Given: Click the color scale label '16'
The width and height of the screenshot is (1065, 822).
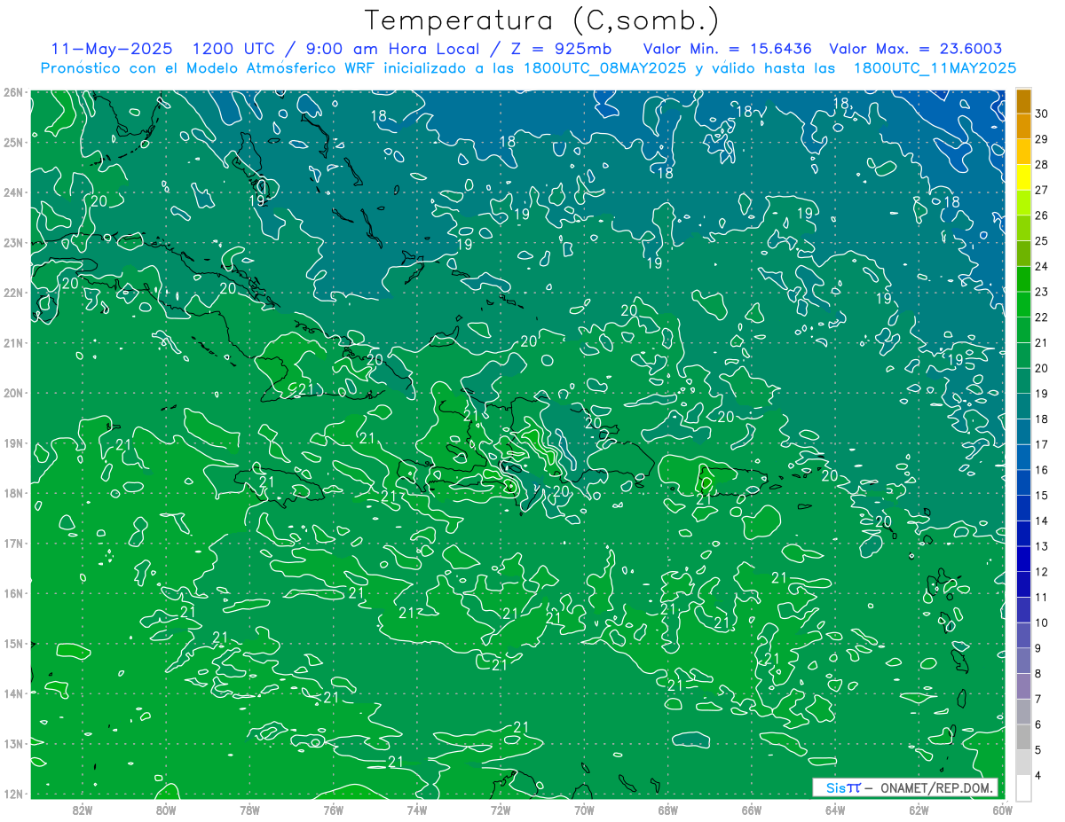Looking at the screenshot, I should 1042,470.
